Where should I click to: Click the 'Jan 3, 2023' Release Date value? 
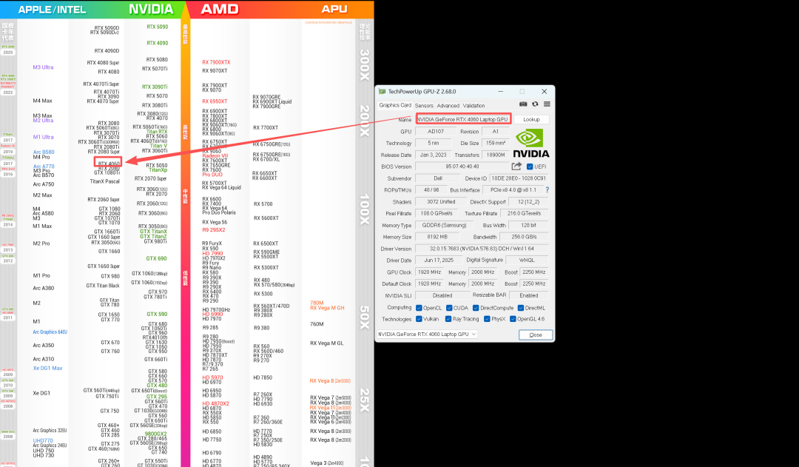[433, 155]
